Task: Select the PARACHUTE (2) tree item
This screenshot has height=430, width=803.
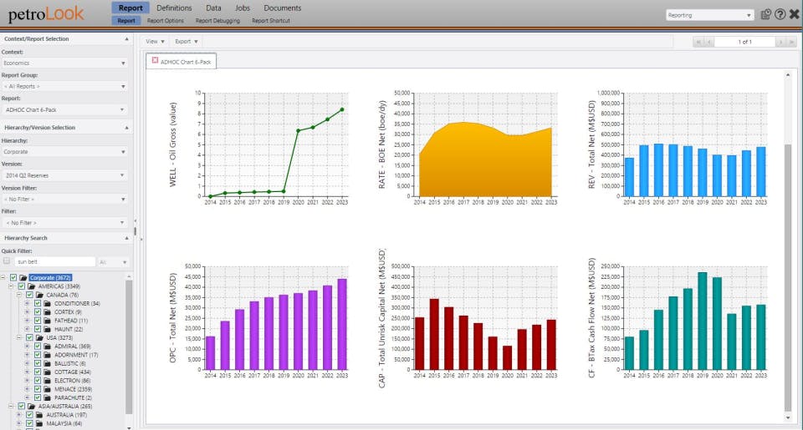Action: pos(74,397)
